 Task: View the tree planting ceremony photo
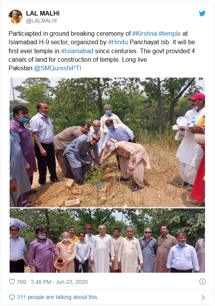pyautogui.click(x=107, y=142)
